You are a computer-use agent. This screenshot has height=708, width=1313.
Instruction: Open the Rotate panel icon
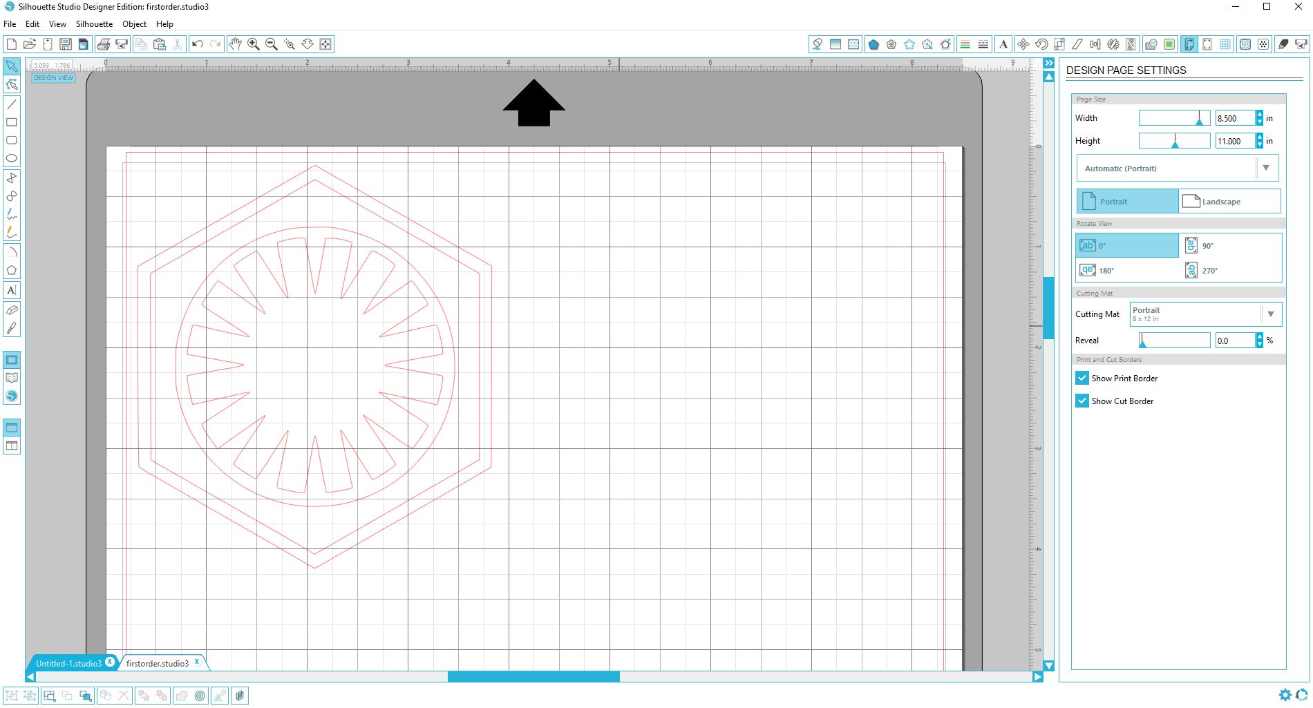pos(1041,44)
